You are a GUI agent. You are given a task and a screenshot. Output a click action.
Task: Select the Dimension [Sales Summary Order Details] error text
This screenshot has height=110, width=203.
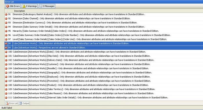(79, 27)
